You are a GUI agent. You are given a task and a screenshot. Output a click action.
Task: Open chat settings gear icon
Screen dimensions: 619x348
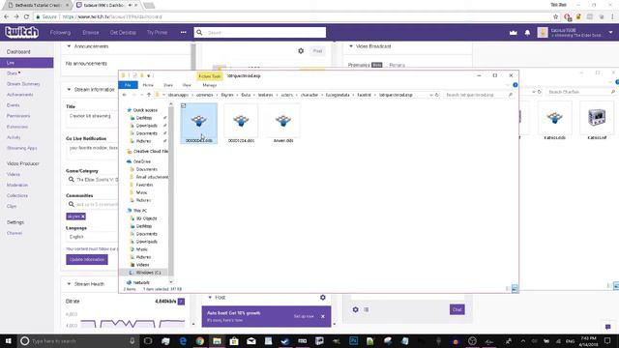[x=355, y=309]
